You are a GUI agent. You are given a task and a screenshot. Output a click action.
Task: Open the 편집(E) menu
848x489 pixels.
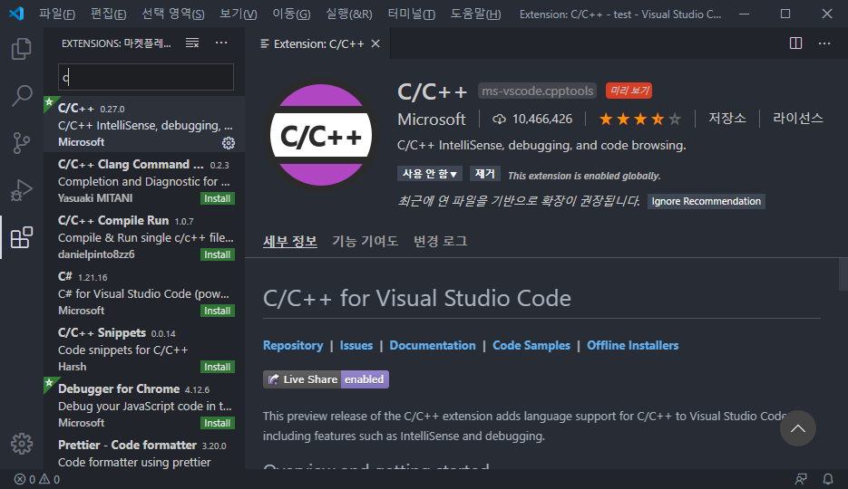pos(108,14)
